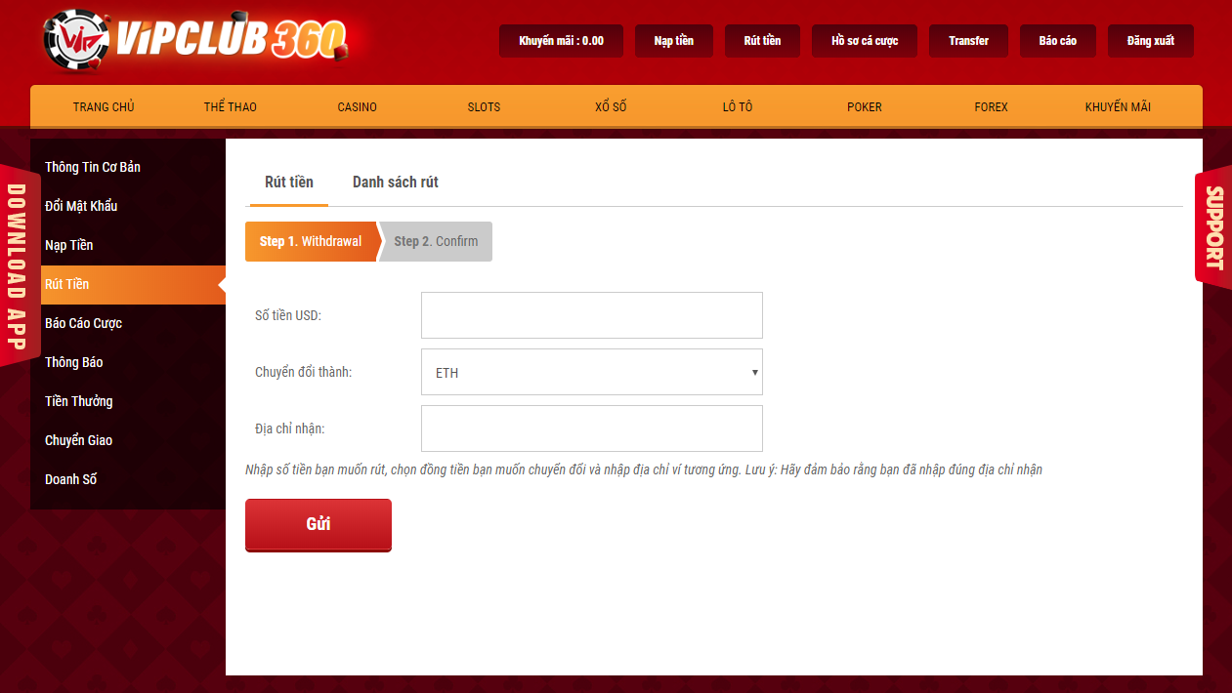The height and width of the screenshot is (693, 1232).
Task: Open the Support side banner
Action: (1213, 228)
